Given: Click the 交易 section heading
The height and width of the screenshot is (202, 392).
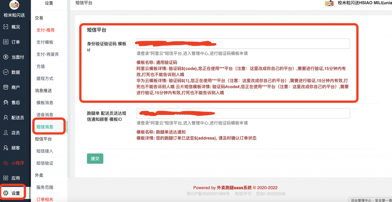Looking at the screenshot, I should click(x=39, y=18).
